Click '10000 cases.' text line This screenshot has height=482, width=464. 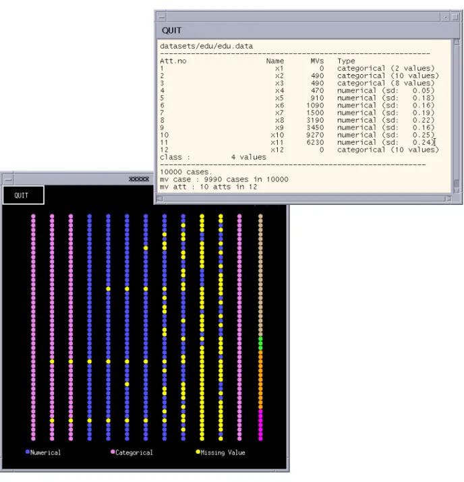[x=186, y=172]
